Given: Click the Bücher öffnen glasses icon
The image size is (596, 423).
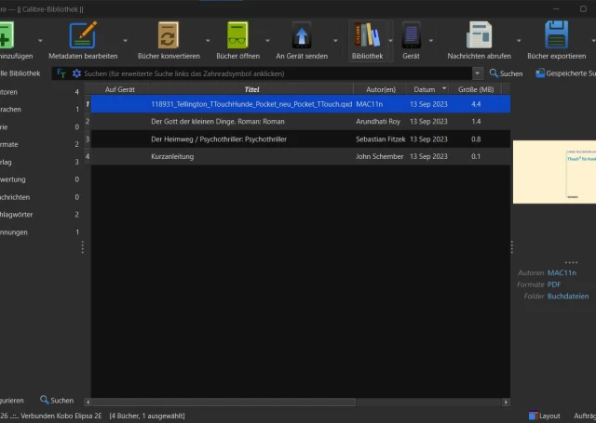Looking at the screenshot, I should coord(238,35).
